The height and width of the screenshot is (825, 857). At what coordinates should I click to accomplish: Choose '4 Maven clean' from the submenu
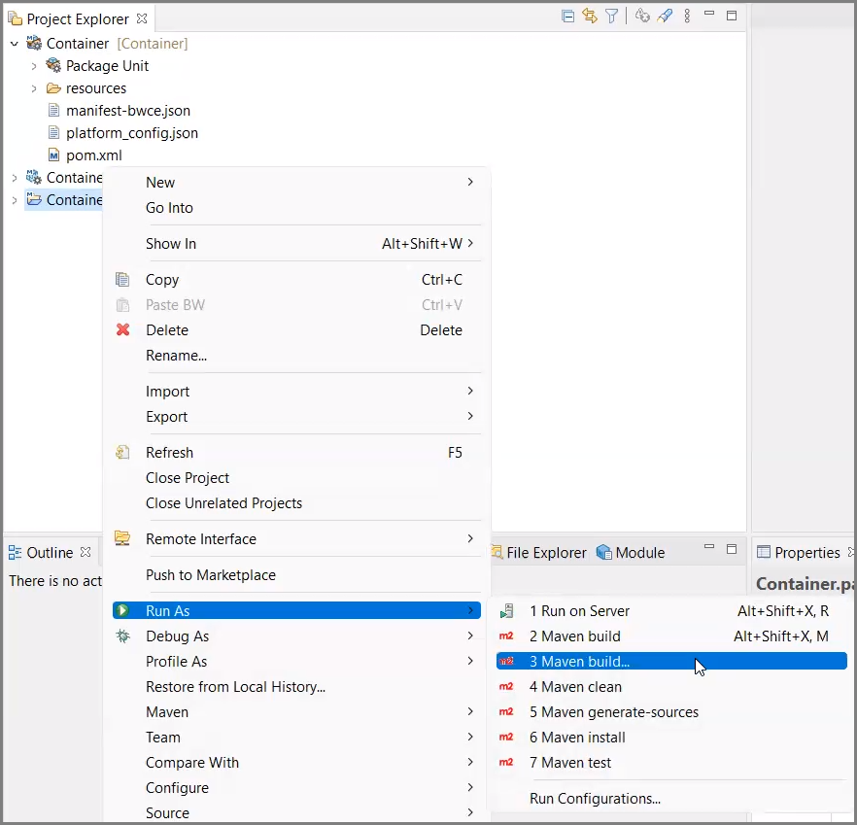pyautogui.click(x=575, y=687)
